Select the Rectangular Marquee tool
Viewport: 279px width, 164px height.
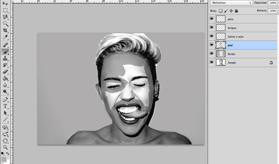[5, 10]
